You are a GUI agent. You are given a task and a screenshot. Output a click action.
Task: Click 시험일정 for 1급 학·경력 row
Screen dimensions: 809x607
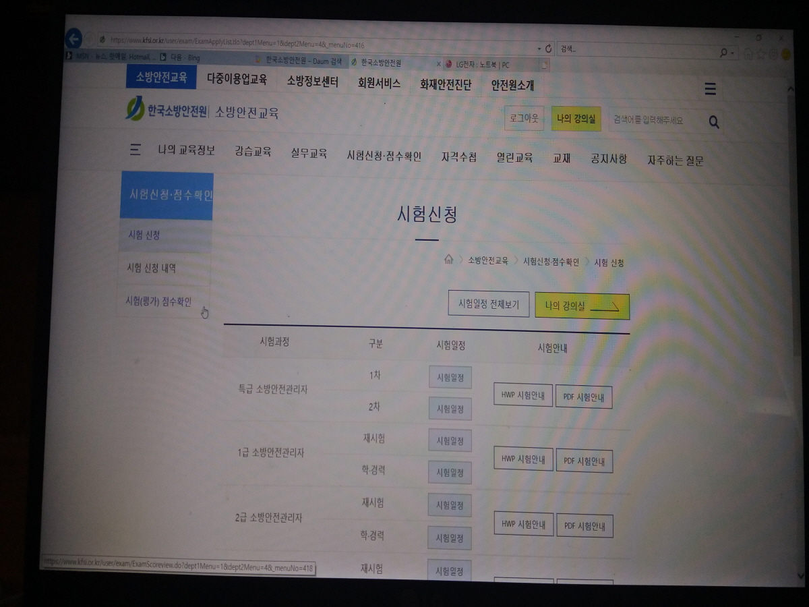coord(450,473)
